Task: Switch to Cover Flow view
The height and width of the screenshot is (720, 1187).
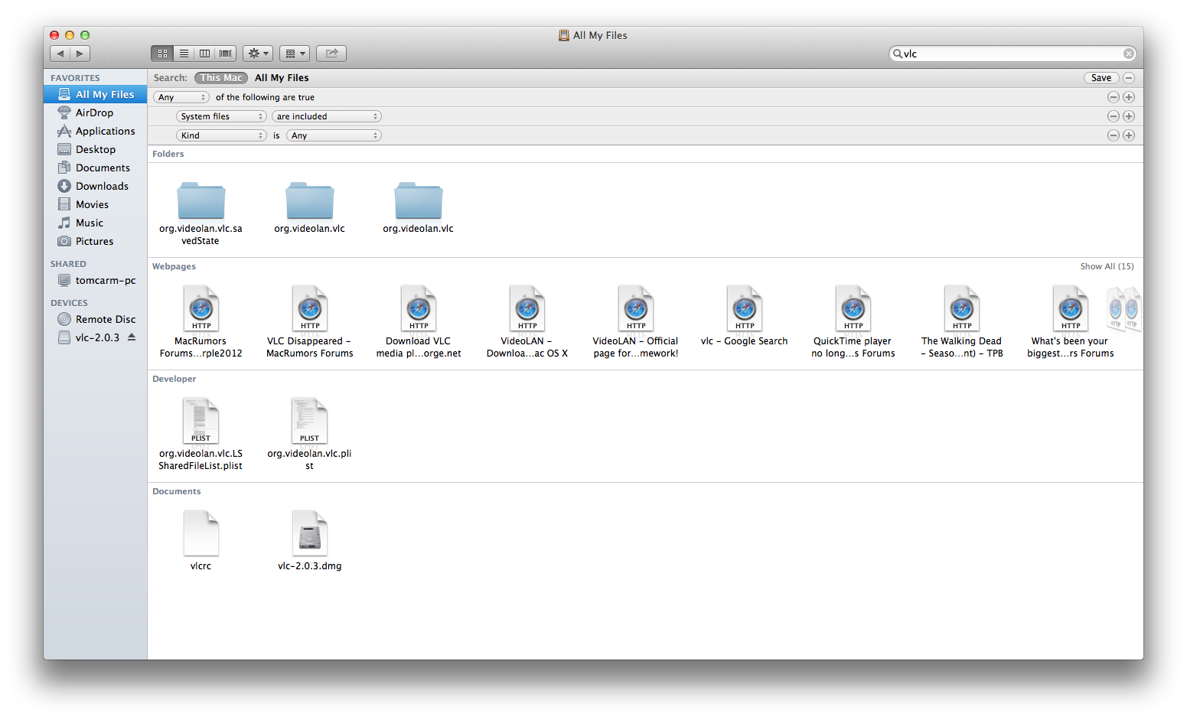Action: click(x=225, y=54)
